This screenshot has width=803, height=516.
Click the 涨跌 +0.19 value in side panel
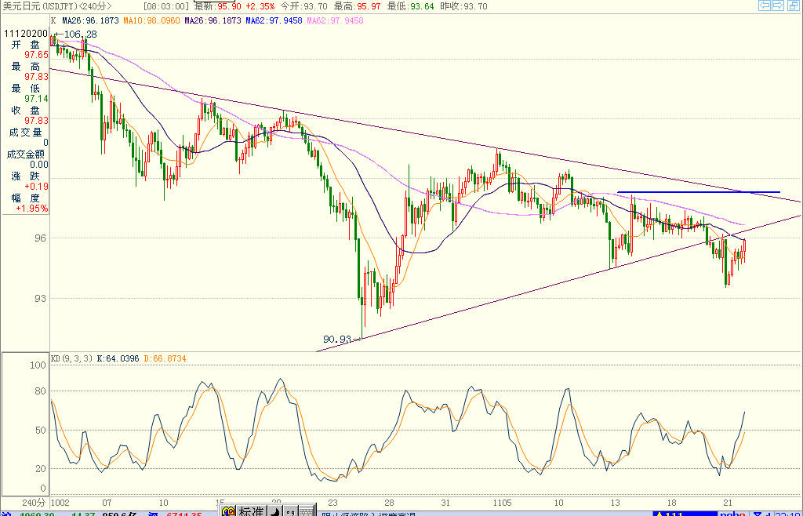tap(36, 187)
